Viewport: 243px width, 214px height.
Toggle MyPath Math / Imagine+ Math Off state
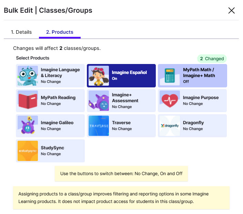tap(192, 76)
